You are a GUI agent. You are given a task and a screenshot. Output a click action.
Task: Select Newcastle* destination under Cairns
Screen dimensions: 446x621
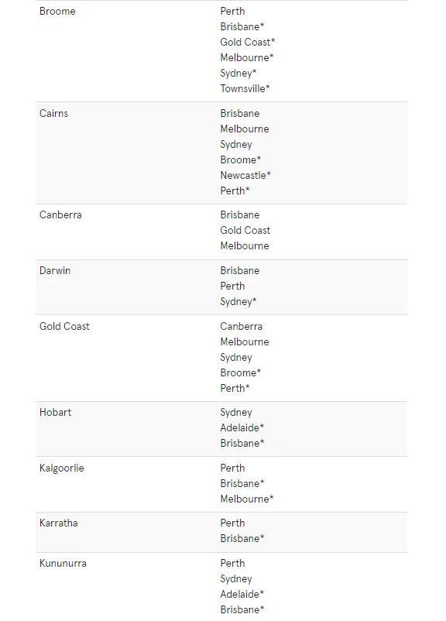pos(245,176)
